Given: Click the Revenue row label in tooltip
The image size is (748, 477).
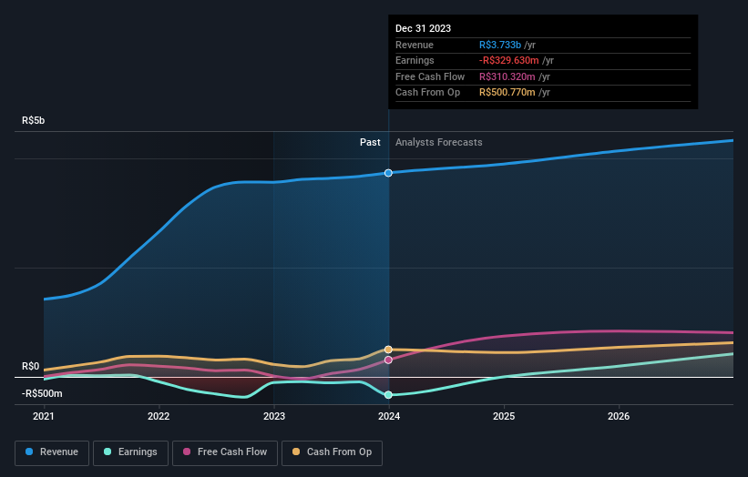Looking at the screenshot, I should click(x=415, y=45).
